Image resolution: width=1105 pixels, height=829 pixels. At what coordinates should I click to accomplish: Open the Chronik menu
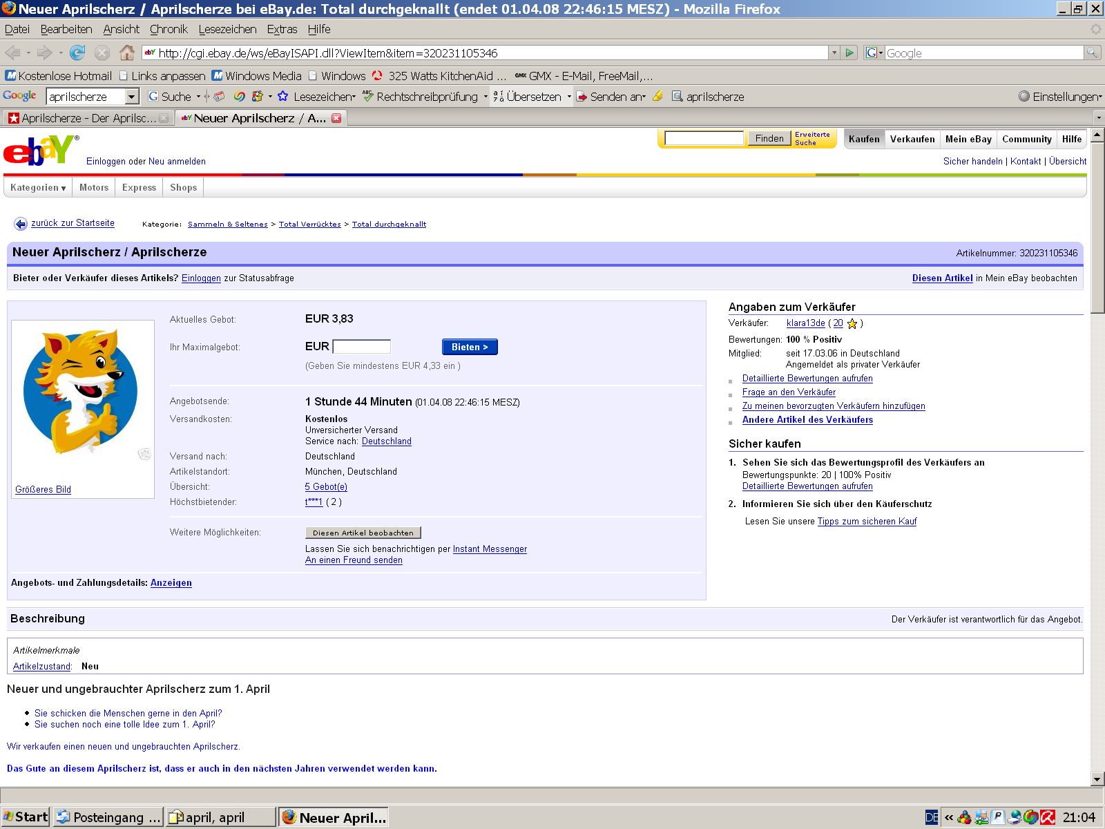(169, 29)
